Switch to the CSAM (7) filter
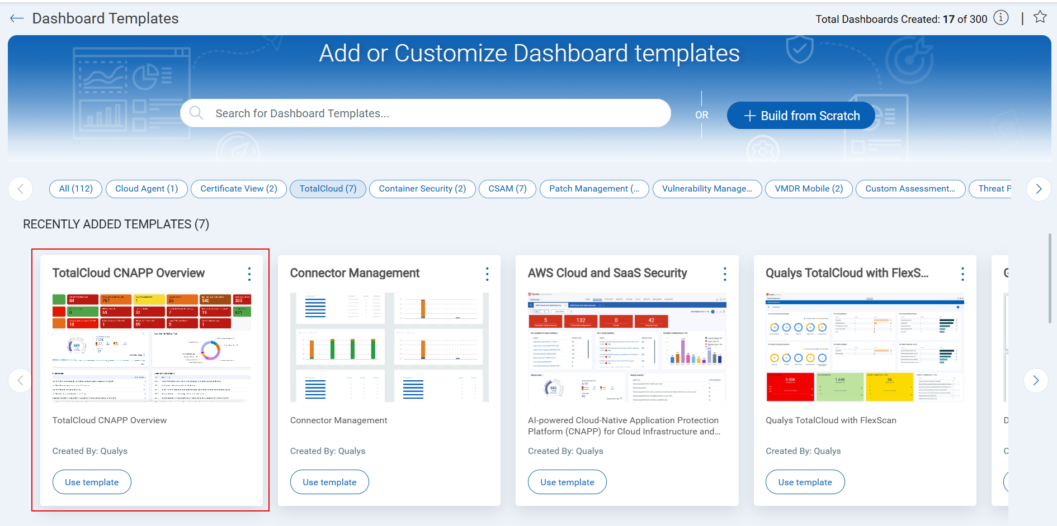1057x526 pixels. click(x=507, y=189)
